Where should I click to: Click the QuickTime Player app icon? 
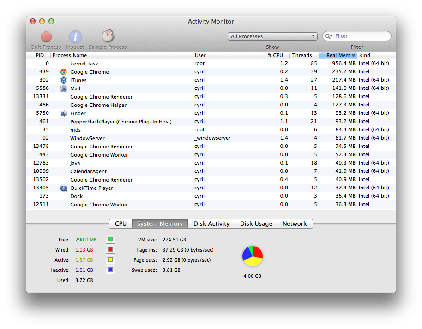tap(64, 188)
